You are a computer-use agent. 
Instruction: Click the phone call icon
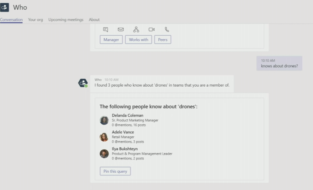tap(167, 30)
